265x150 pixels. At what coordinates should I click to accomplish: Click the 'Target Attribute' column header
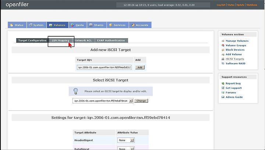tap(85, 132)
